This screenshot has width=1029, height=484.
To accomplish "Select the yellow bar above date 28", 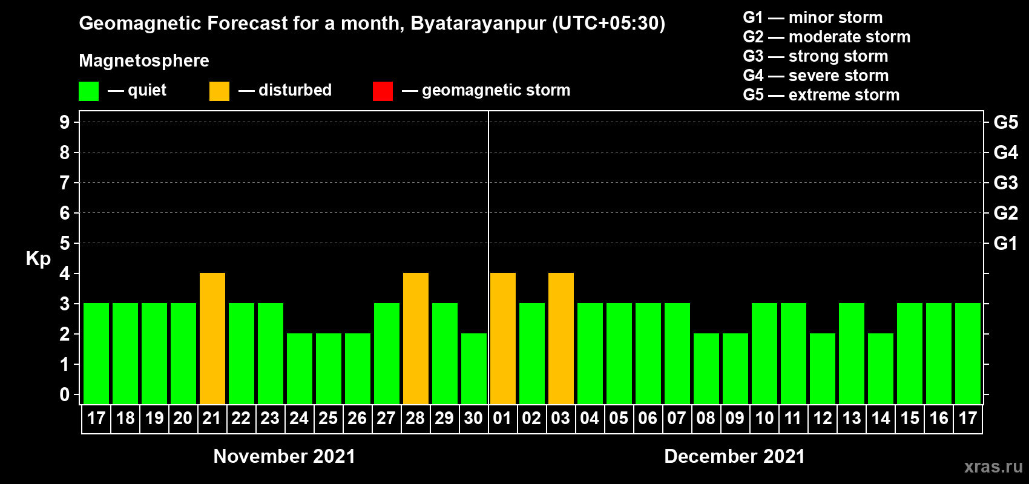I will tap(416, 338).
